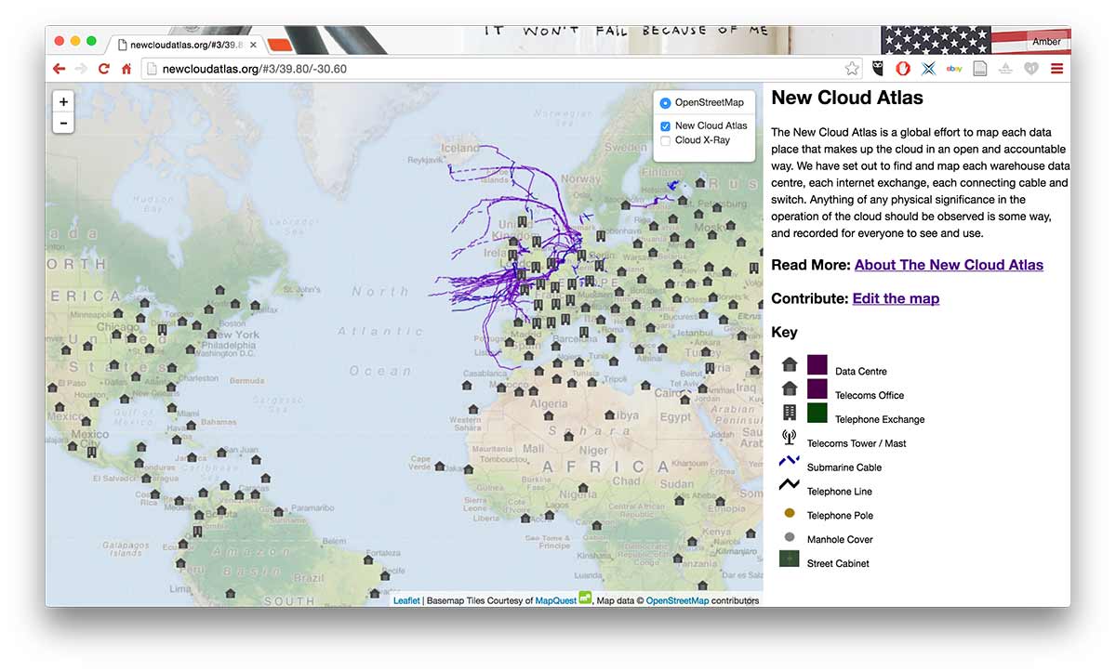The width and height of the screenshot is (1116, 671).
Task: Bookmark this page with the star icon
Action: (852, 69)
